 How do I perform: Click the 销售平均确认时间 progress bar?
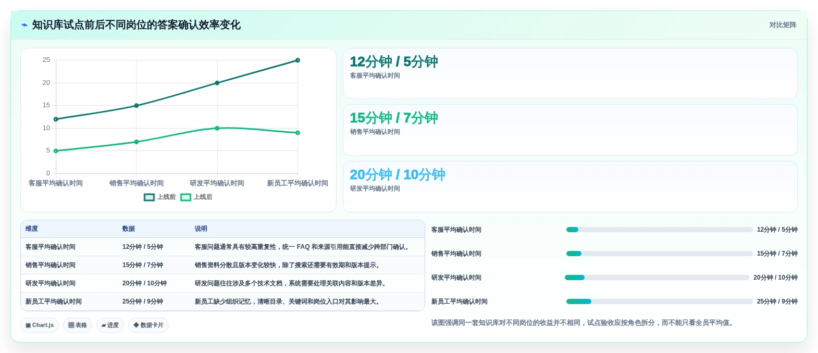point(659,254)
